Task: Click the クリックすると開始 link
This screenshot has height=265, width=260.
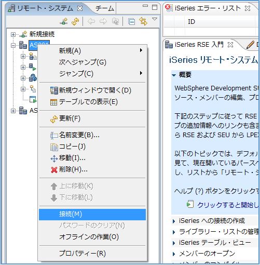Action: (x=228, y=205)
